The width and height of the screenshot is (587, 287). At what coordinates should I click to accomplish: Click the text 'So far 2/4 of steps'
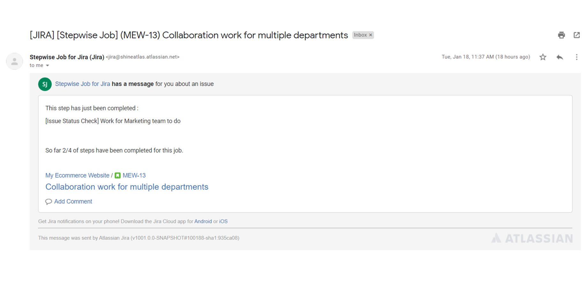click(x=70, y=151)
